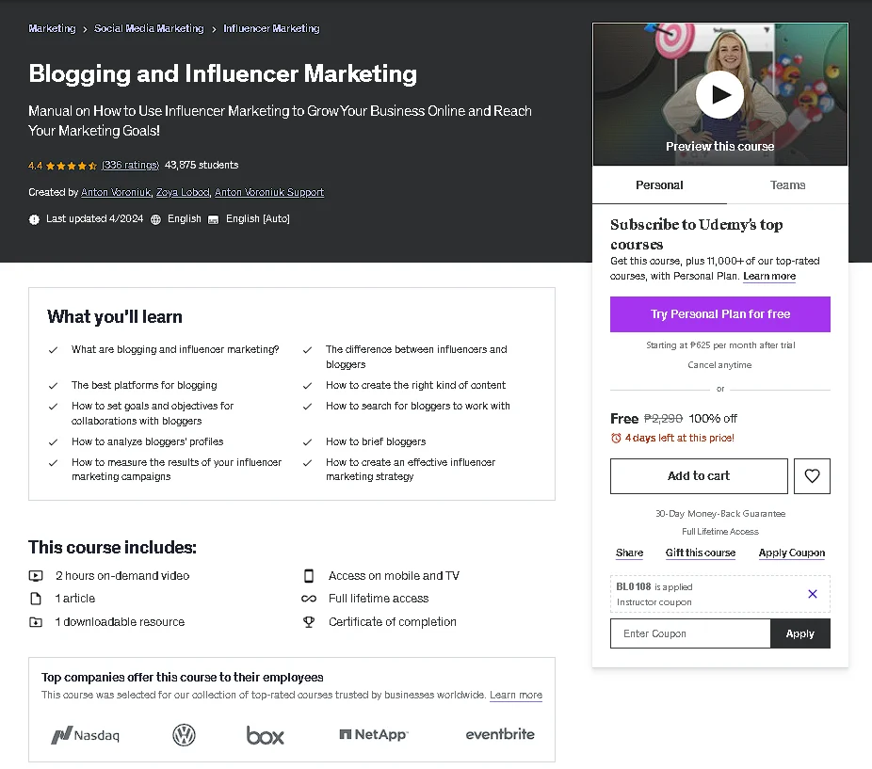This screenshot has height=769, width=872.
Task: Click the Apply coupon button
Action: pyautogui.click(x=800, y=633)
